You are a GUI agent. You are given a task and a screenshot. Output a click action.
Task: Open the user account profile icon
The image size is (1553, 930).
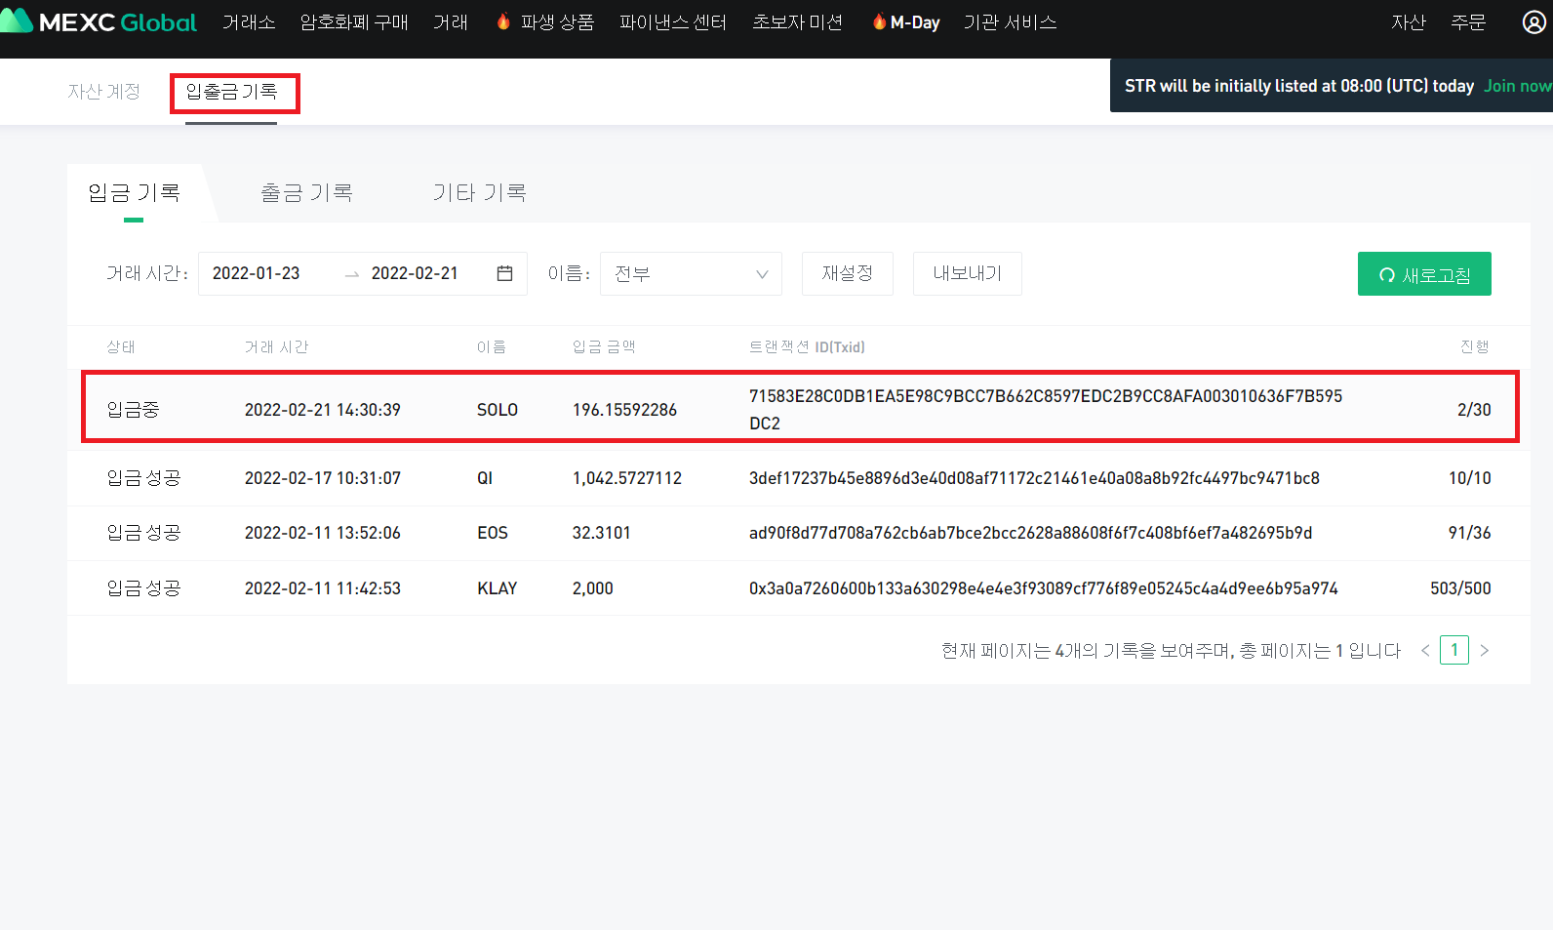click(1533, 21)
